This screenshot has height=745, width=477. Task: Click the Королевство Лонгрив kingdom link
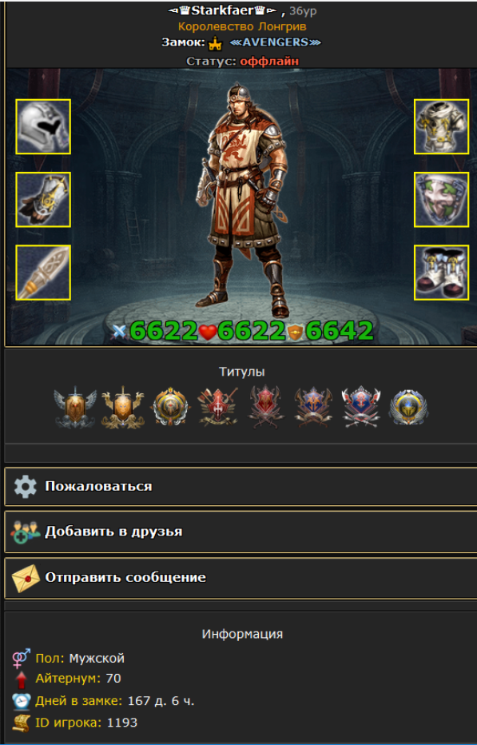pyautogui.click(x=242, y=26)
